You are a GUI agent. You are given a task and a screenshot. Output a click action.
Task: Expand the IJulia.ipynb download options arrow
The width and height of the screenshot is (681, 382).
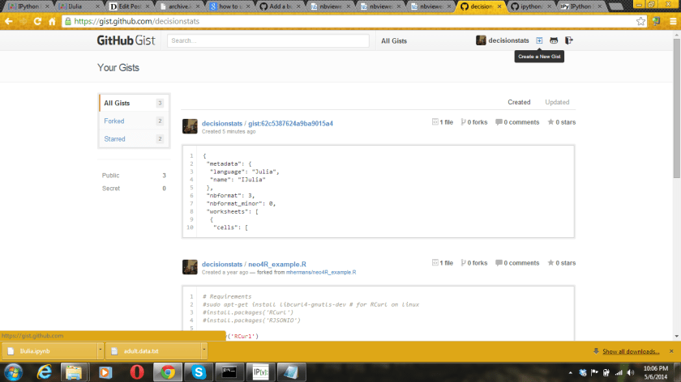[100, 350]
